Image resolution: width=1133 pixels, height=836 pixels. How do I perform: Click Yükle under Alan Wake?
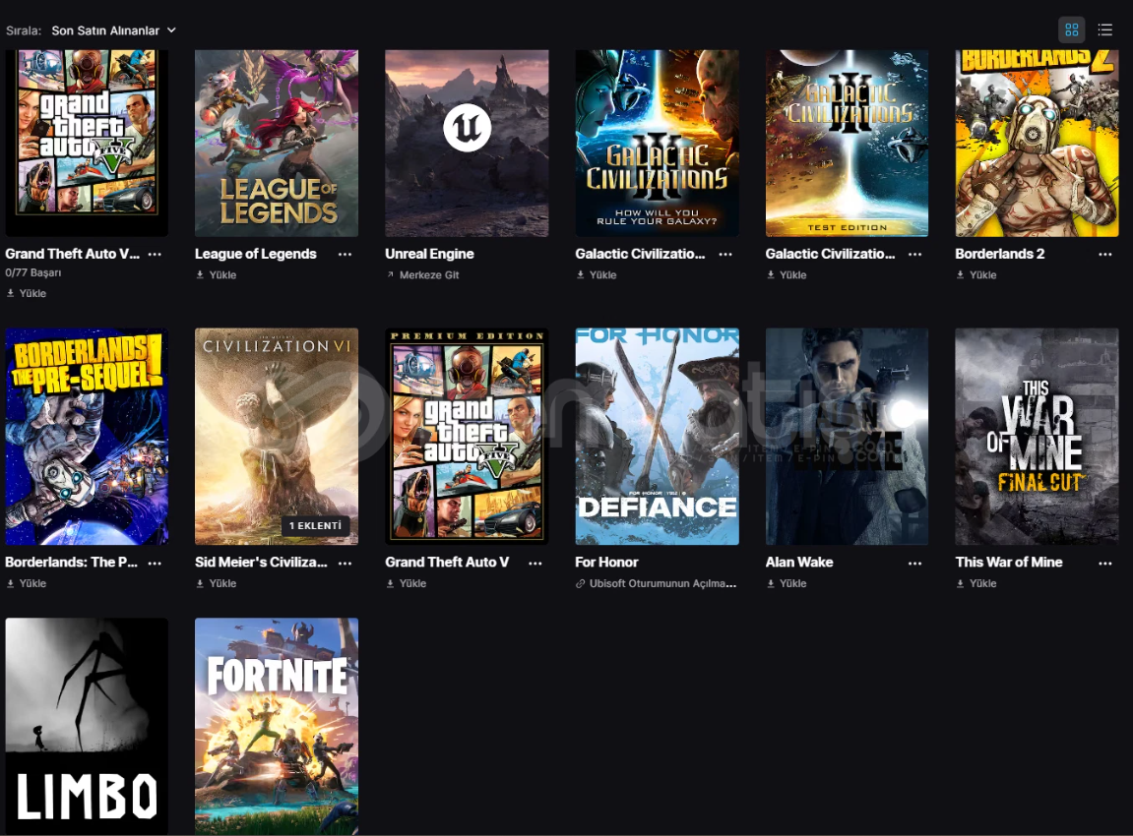click(x=787, y=583)
